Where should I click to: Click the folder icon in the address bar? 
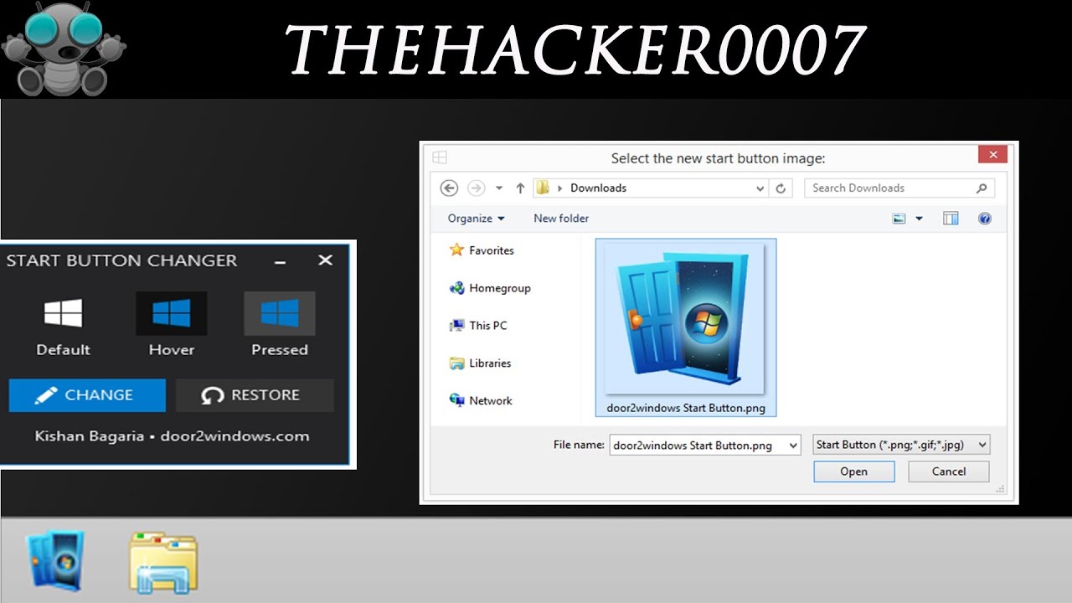pos(543,188)
